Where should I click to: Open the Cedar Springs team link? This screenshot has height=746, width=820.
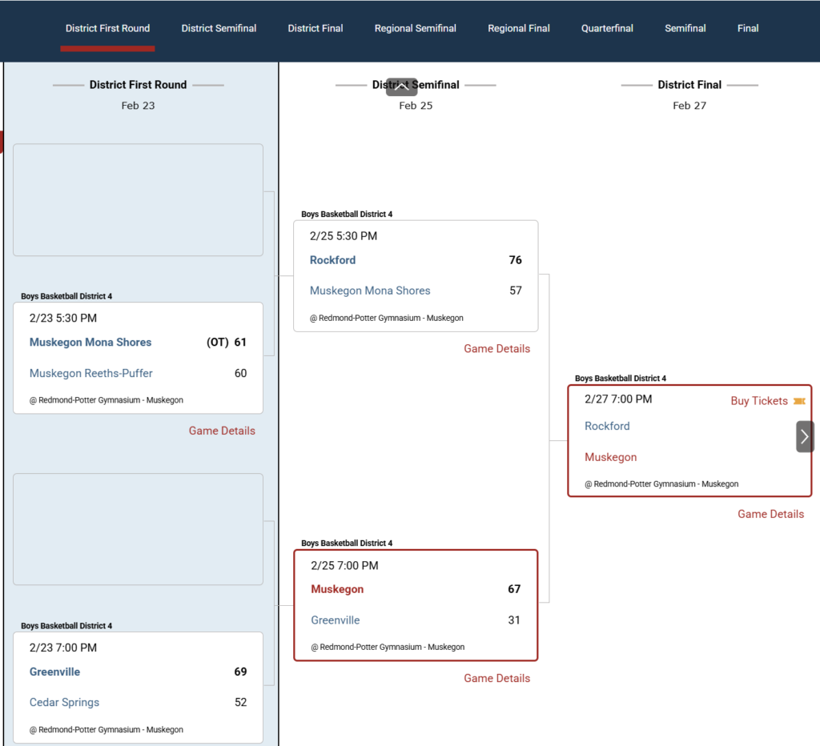[64, 702]
